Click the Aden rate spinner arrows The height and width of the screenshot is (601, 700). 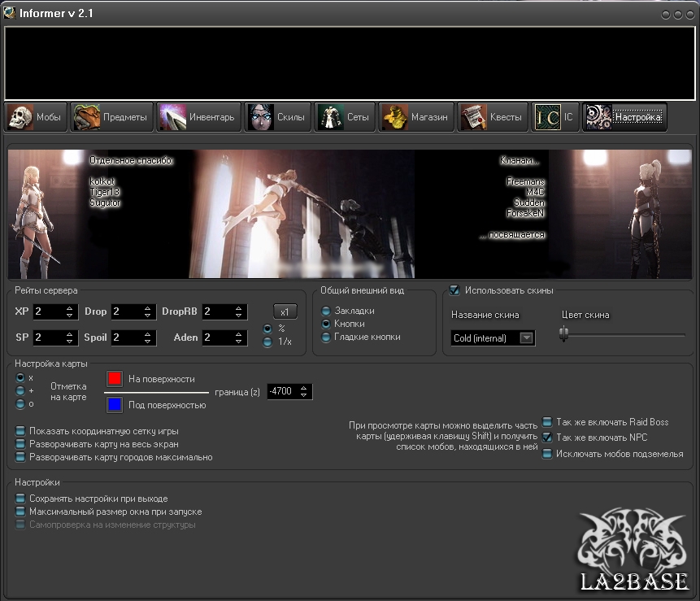239,338
